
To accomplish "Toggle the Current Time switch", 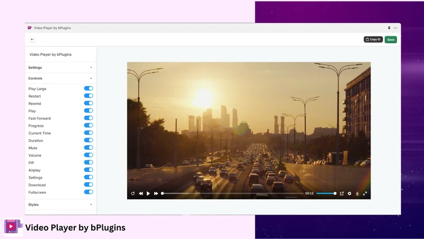I will (x=89, y=133).
